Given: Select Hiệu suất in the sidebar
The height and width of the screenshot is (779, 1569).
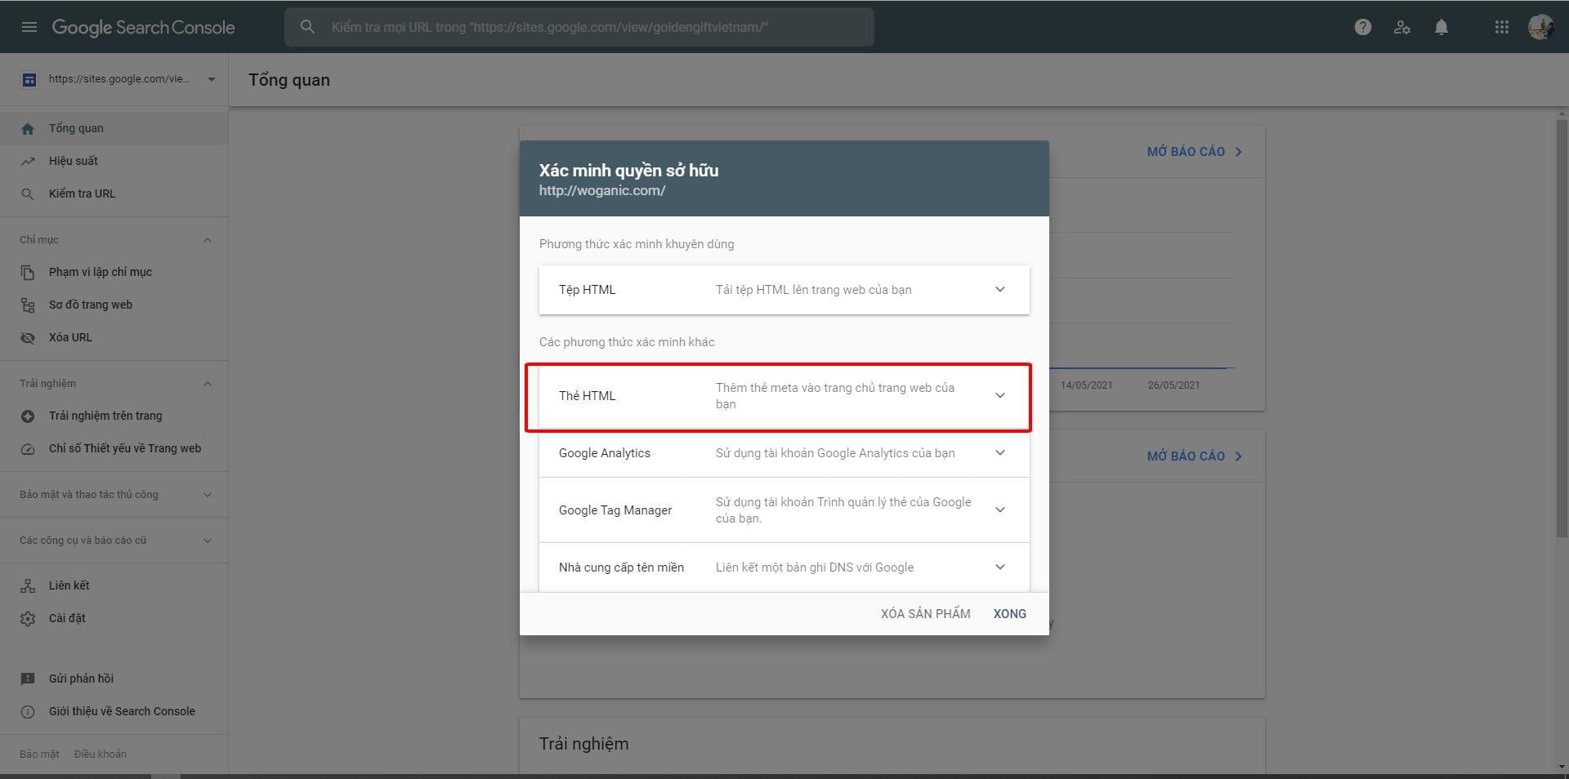Looking at the screenshot, I should pyautogui.click(x=73, y=161).
